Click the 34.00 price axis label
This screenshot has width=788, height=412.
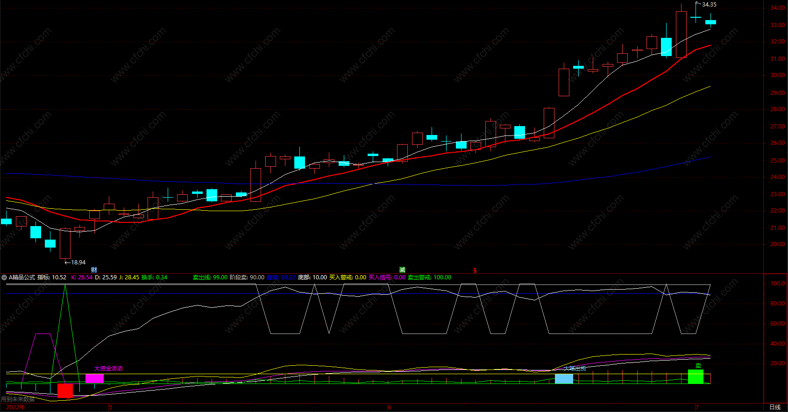pos(778,8)
